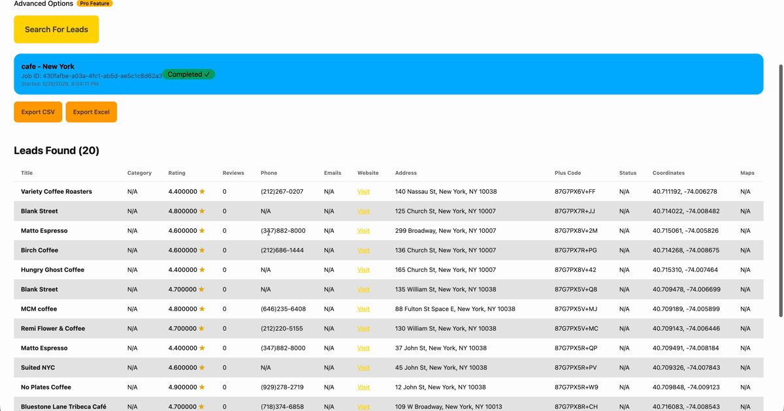784x411 pixels.
Task: Click plus code 87G7PX5R+W9
Action: tap(576, 388)
